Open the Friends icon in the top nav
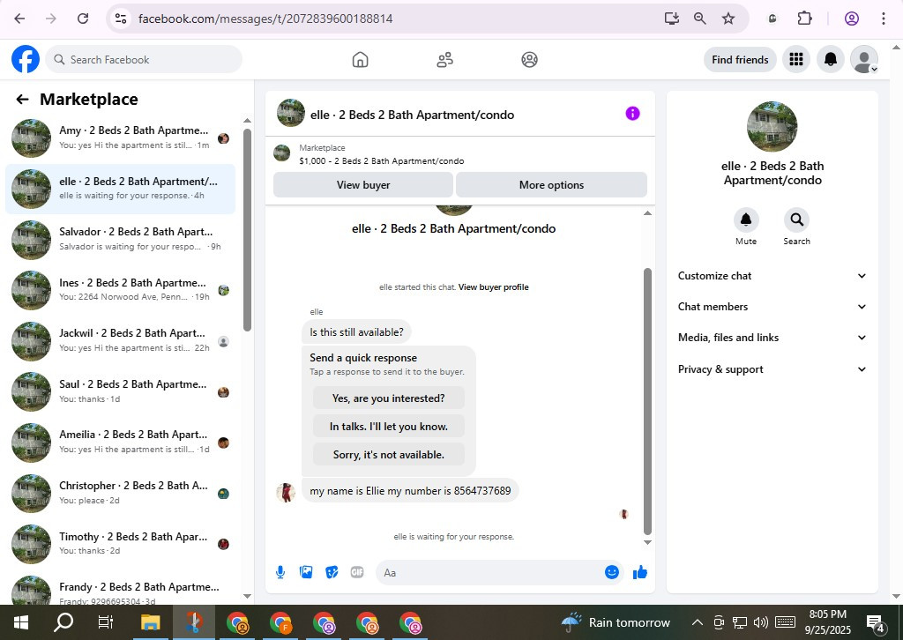The width and height of the screenshot is (903, 640). pos(444,59)
